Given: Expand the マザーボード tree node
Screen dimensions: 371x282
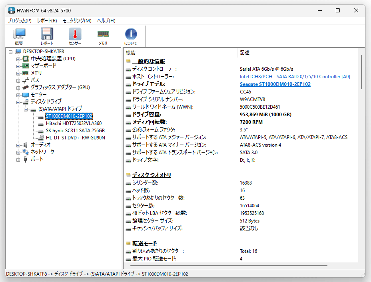Looking at the screenshot, I should coord(18,66).
